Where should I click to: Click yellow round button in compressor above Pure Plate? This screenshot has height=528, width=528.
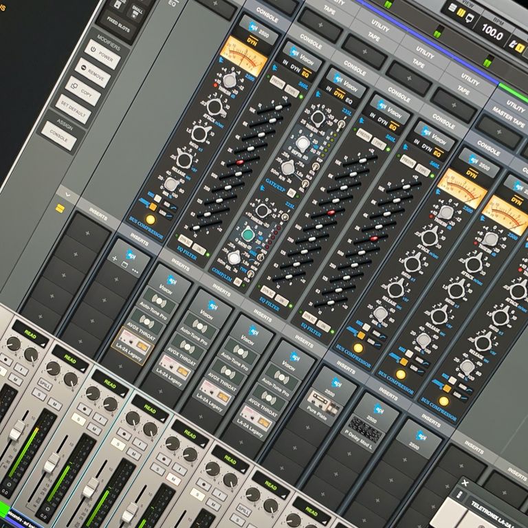[x=358, y=348]
